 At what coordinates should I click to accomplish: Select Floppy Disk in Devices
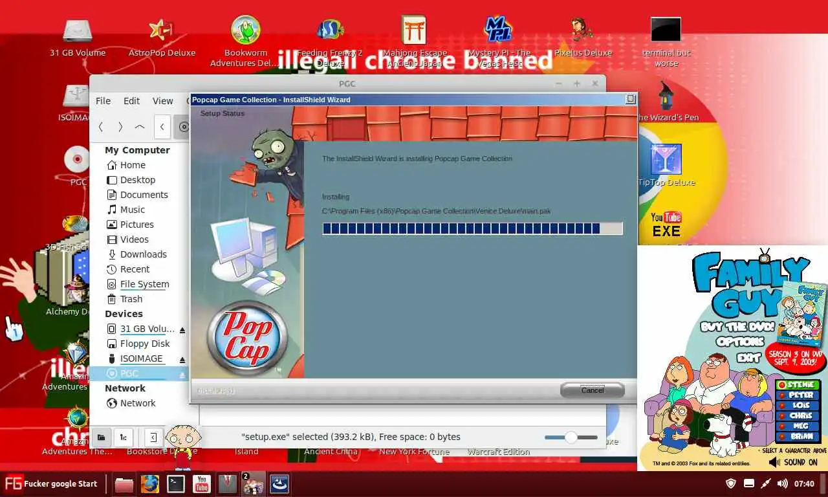click(x=144, y=344)
